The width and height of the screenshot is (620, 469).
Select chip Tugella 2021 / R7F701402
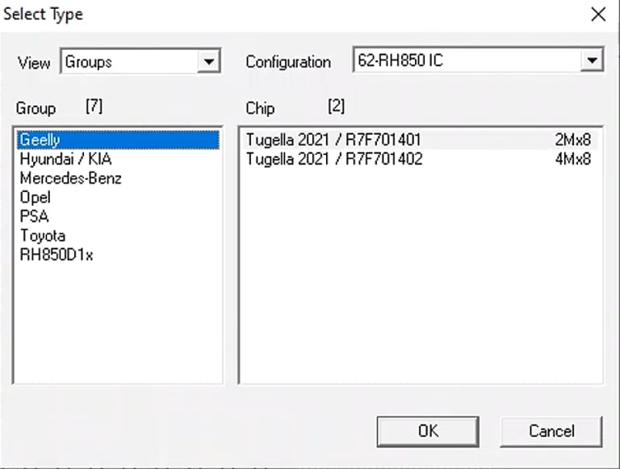tap(333, 160)
